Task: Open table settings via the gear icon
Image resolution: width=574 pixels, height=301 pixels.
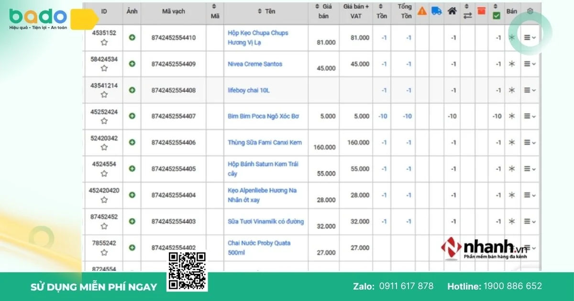Action: 530,11
